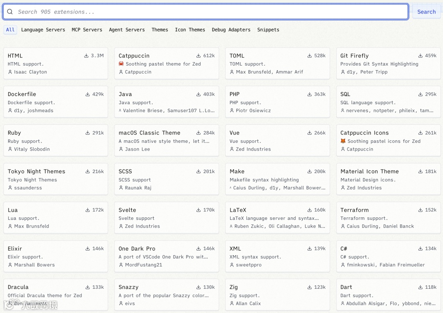This screenshot has width=443, height=313.
Task: Click author name Raunak Raj
Action: coord(138,188)
